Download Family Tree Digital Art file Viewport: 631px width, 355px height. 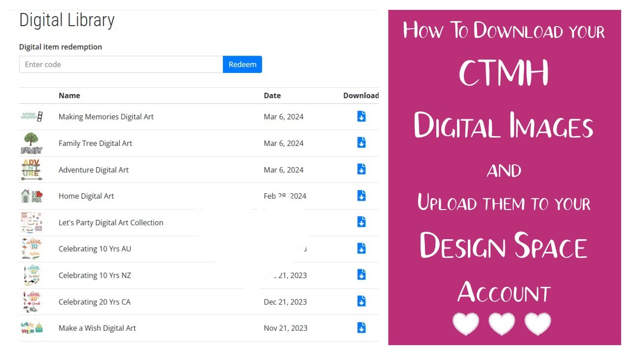point(361,142)
